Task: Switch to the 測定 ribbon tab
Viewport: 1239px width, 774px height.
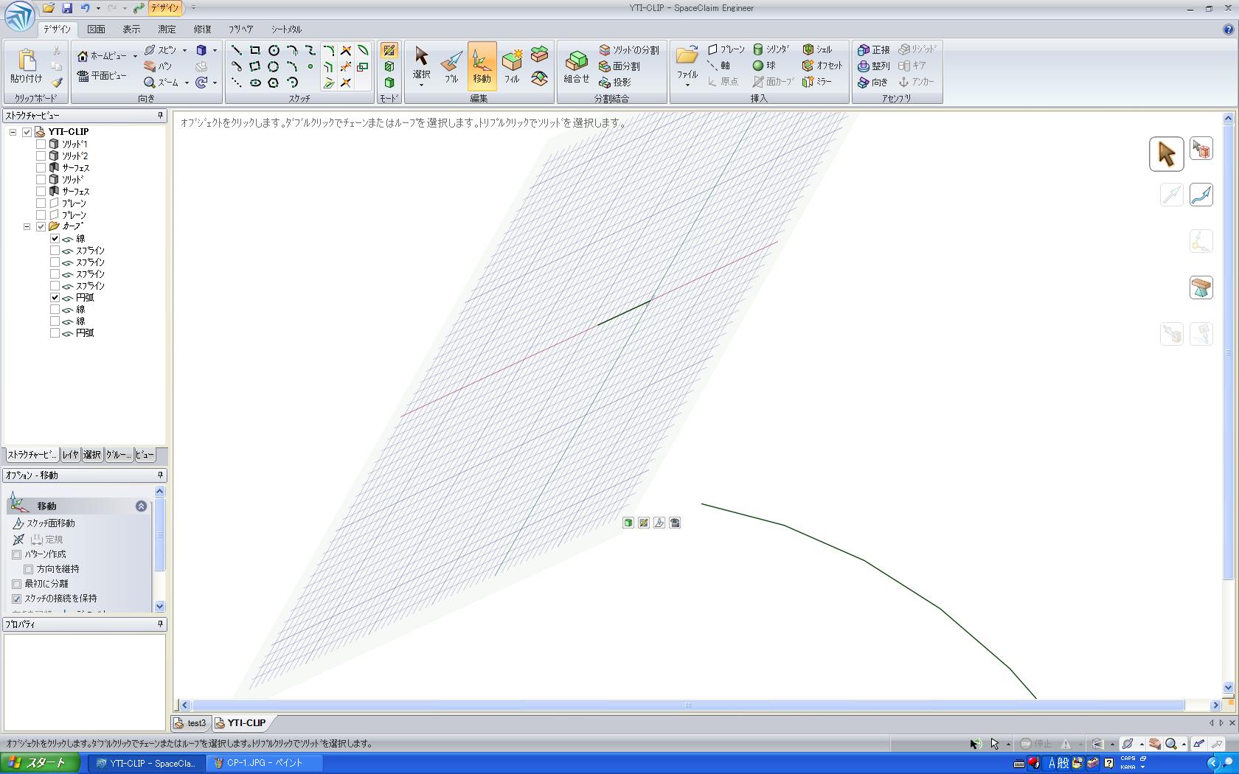Action: click(x=167, y=29)
